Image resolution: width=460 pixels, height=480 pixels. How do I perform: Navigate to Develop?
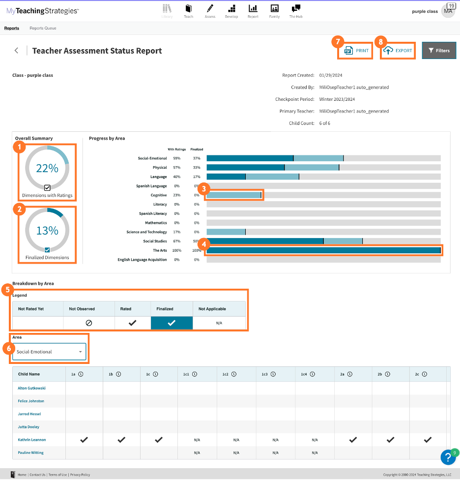point(231,10)
